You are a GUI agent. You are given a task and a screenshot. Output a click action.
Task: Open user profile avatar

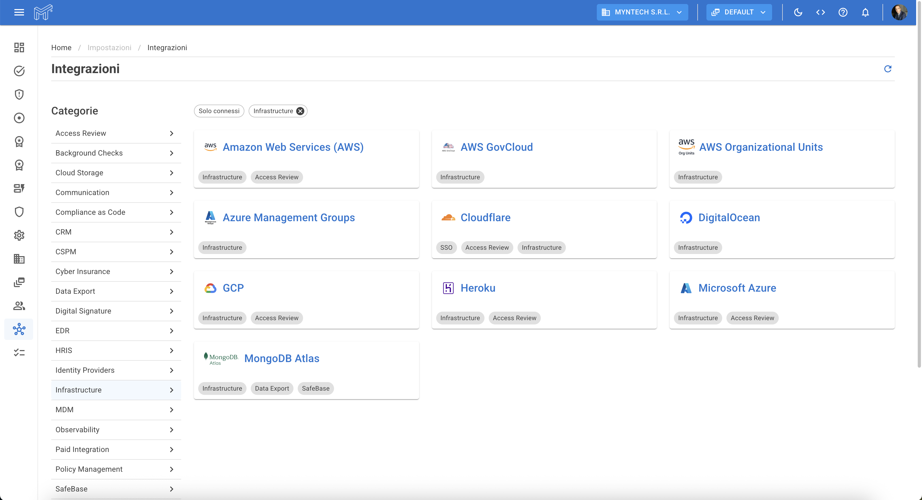[899, 13]
